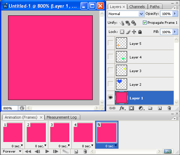Open the Forever looping options dropdown
Screen dimensions: 180x155
(x=12, y=152)
